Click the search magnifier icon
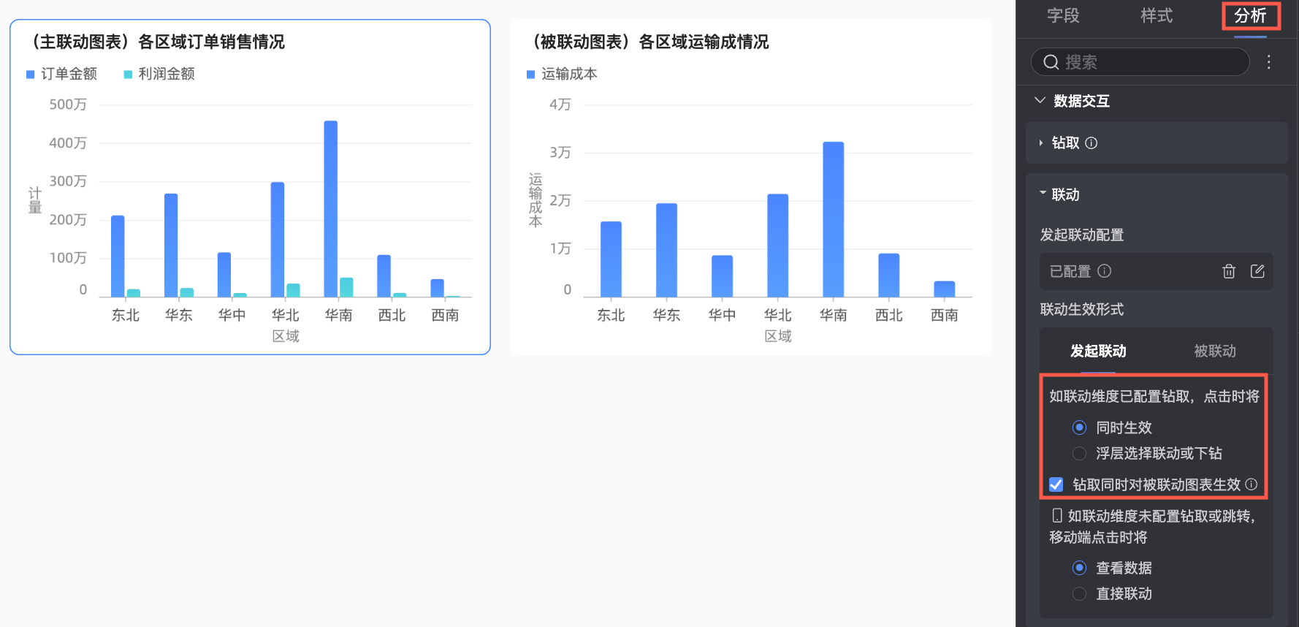1299x627 pixels. pos(1051,62)
